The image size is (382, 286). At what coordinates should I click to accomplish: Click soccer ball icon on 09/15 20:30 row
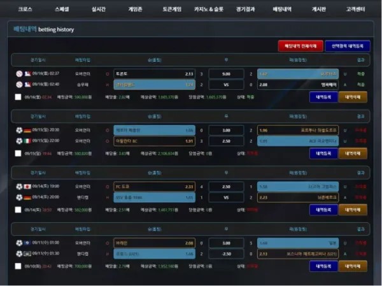tap(19, 130)
